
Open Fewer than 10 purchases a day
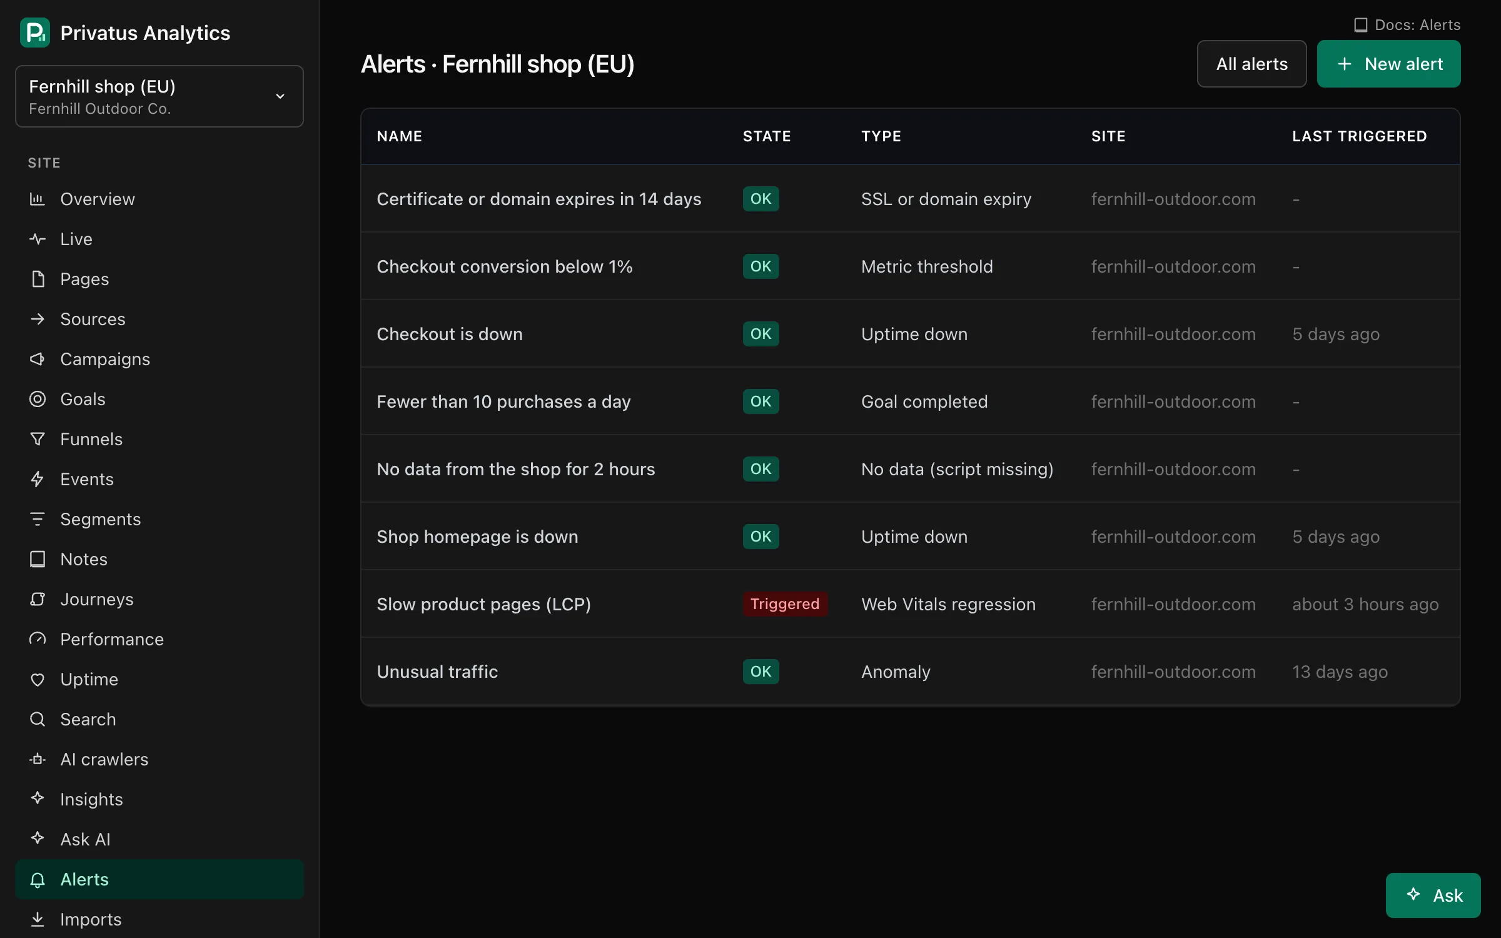pos(503,401)
